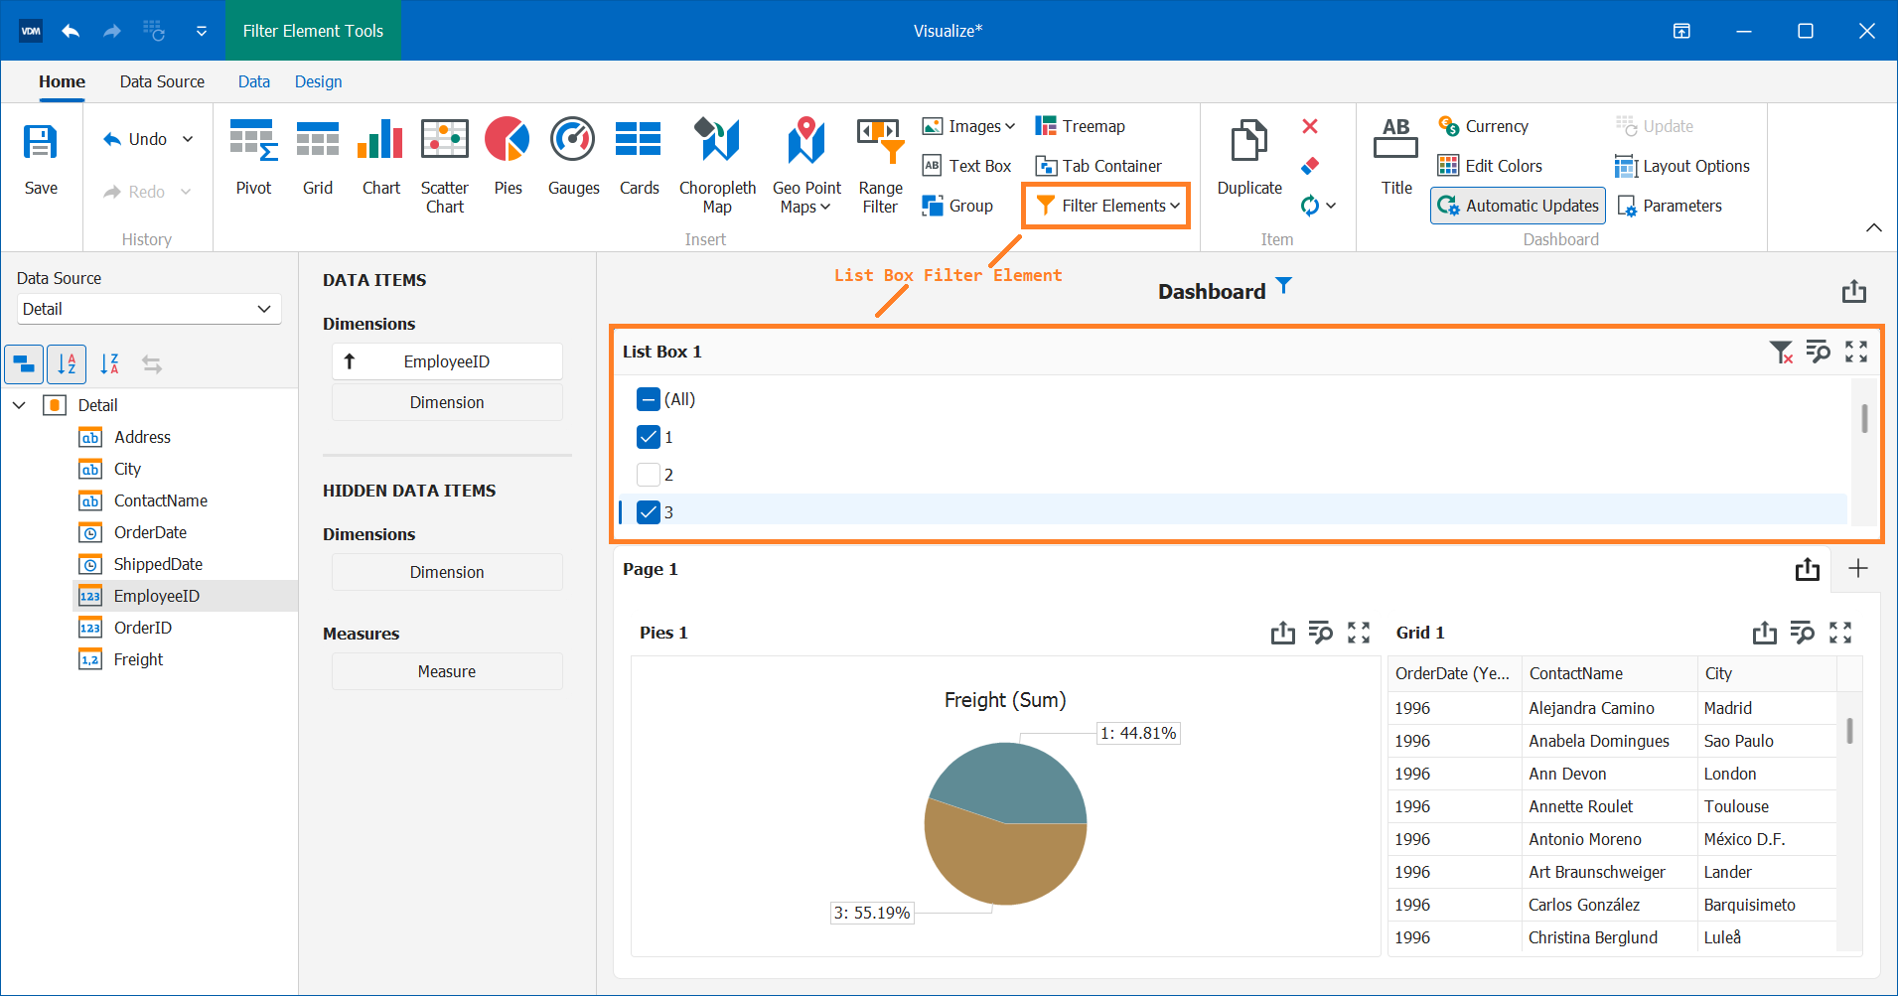1898x996 pixels.
Task: Check item 2 in List Box 1
Action: point(649,475)
